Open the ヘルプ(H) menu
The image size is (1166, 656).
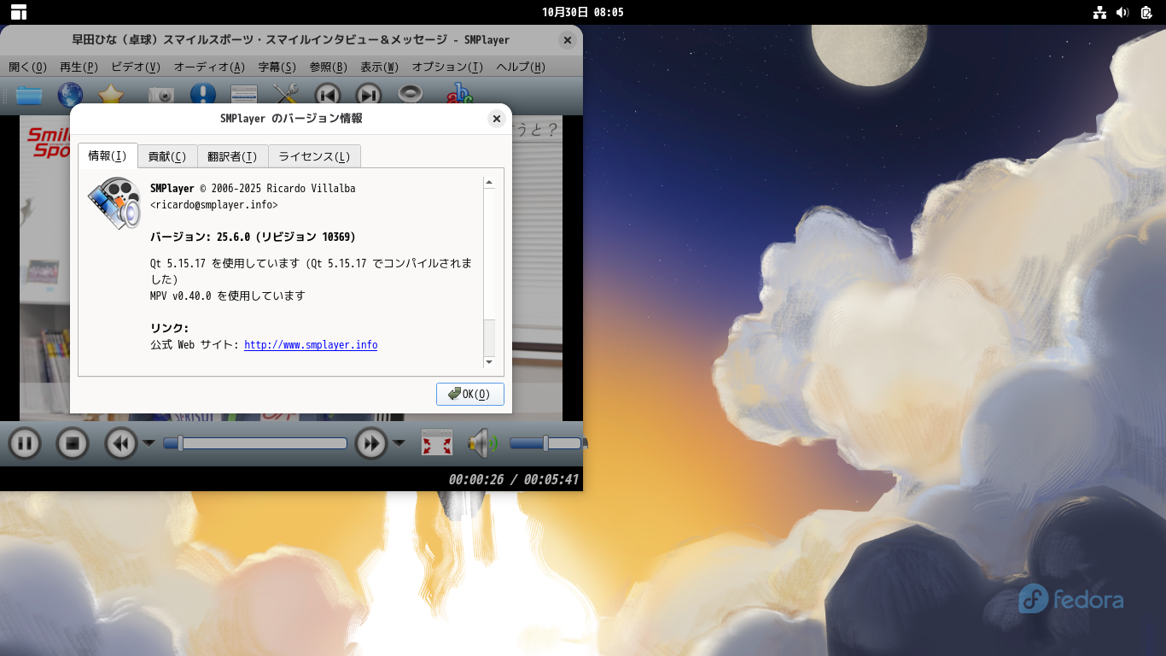click(x=521, y=67)
